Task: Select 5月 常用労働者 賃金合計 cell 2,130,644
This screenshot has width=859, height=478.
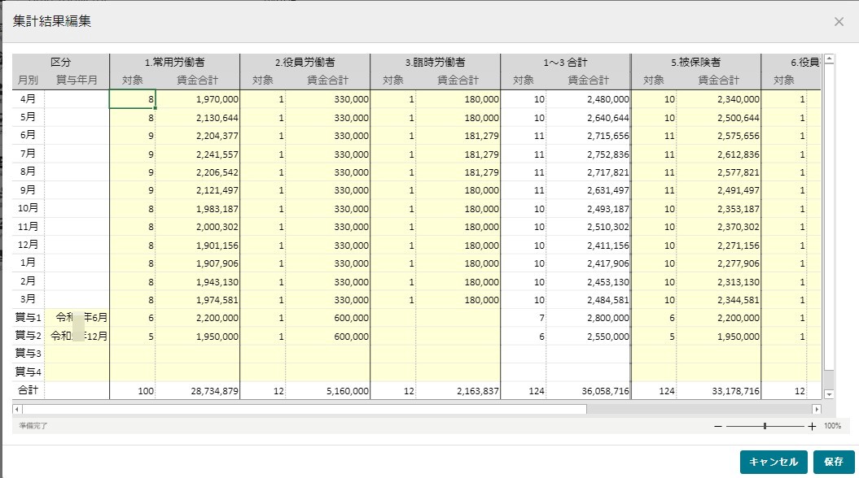Action: (197, 118)
